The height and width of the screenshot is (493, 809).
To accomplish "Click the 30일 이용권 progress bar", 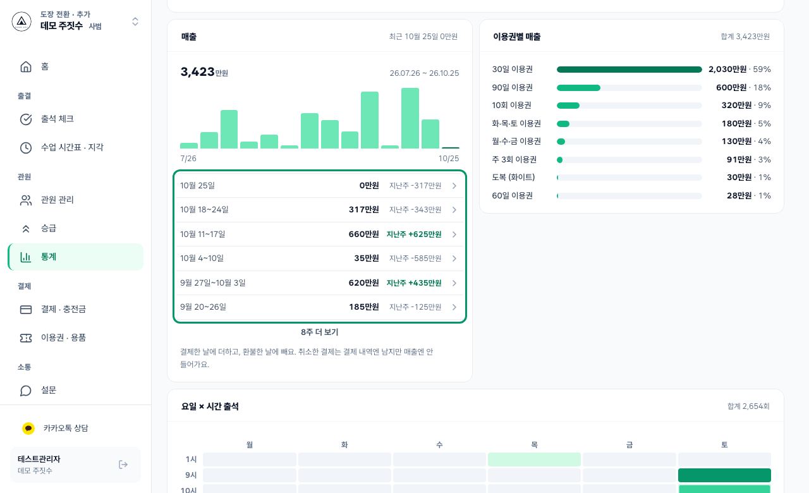I will pyautogui.click(x=630, y=70).
